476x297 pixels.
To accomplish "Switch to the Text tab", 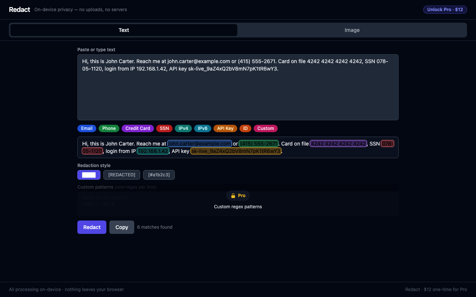I will pos(124,30).
